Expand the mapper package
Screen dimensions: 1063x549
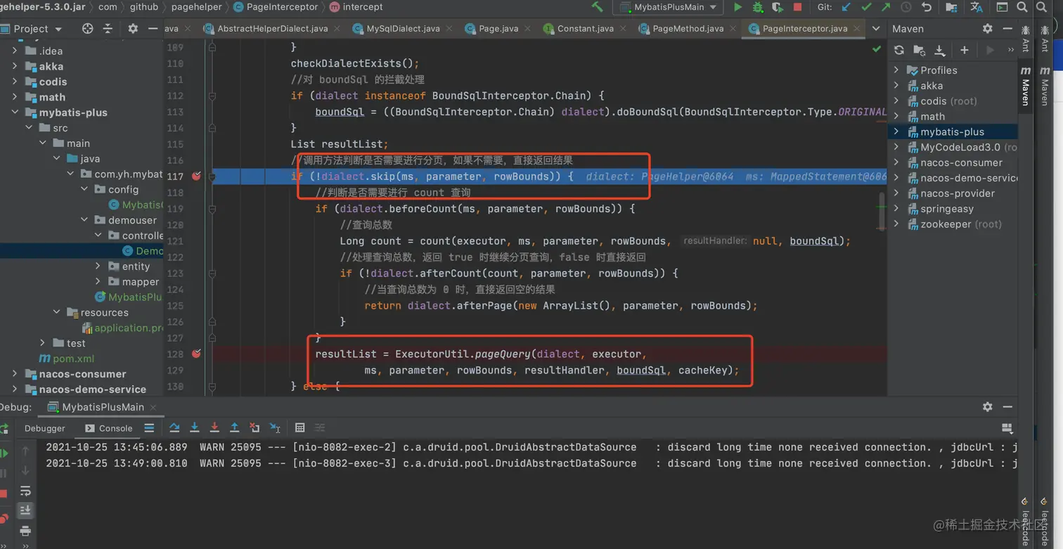(98, 282)
